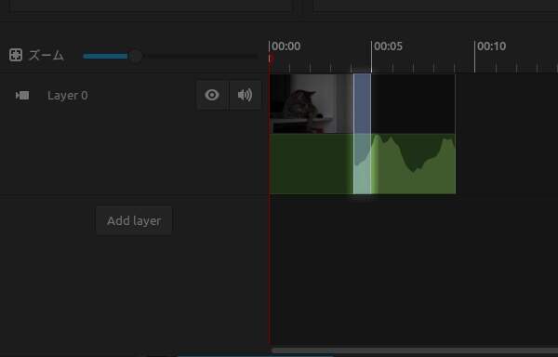This screenshot has height=357, width=558.
Task: Click the Add layer button
Action: tap(134, 221)
